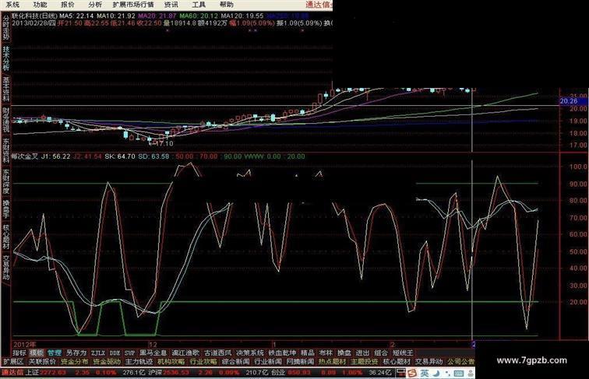Click the 短线王 template tab
The height and width of the screenshot is (379, 589).
[403, 353]
